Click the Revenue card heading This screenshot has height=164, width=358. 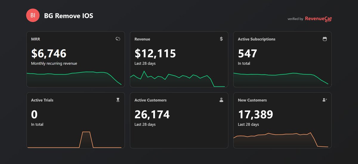142,39
